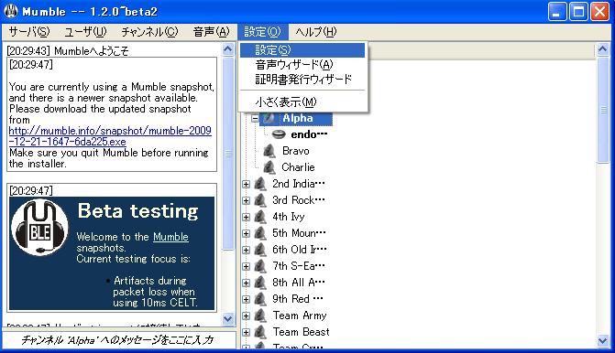
Task: Select the Team Army channel name
Action: tap(300, 315)
